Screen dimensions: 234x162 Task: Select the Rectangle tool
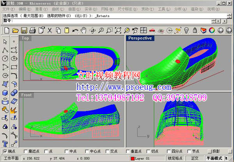point(14,67)
